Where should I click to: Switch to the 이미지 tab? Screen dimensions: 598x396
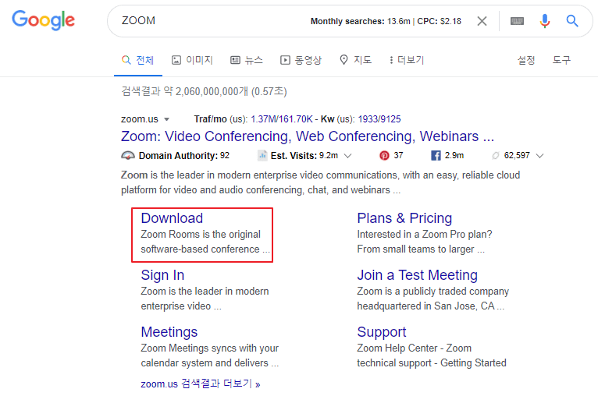click(192, 60)
